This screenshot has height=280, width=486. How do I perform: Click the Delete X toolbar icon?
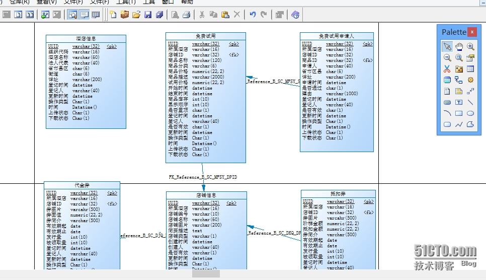pos(237,15)
